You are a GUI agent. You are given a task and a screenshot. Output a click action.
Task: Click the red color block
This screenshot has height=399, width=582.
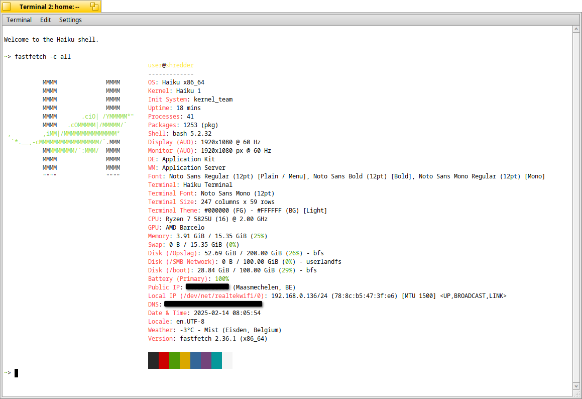click(x=164, y=360)
